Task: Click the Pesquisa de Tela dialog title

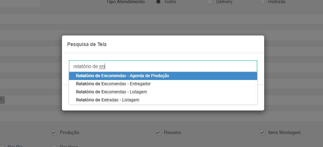Action: coord(87,45)
